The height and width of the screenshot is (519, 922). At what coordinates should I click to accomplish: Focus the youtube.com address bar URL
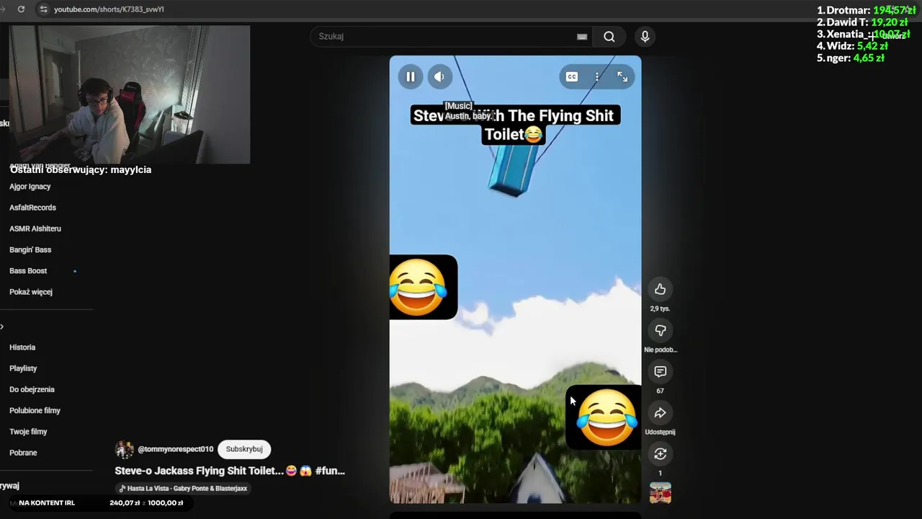[x=109, y=9]
